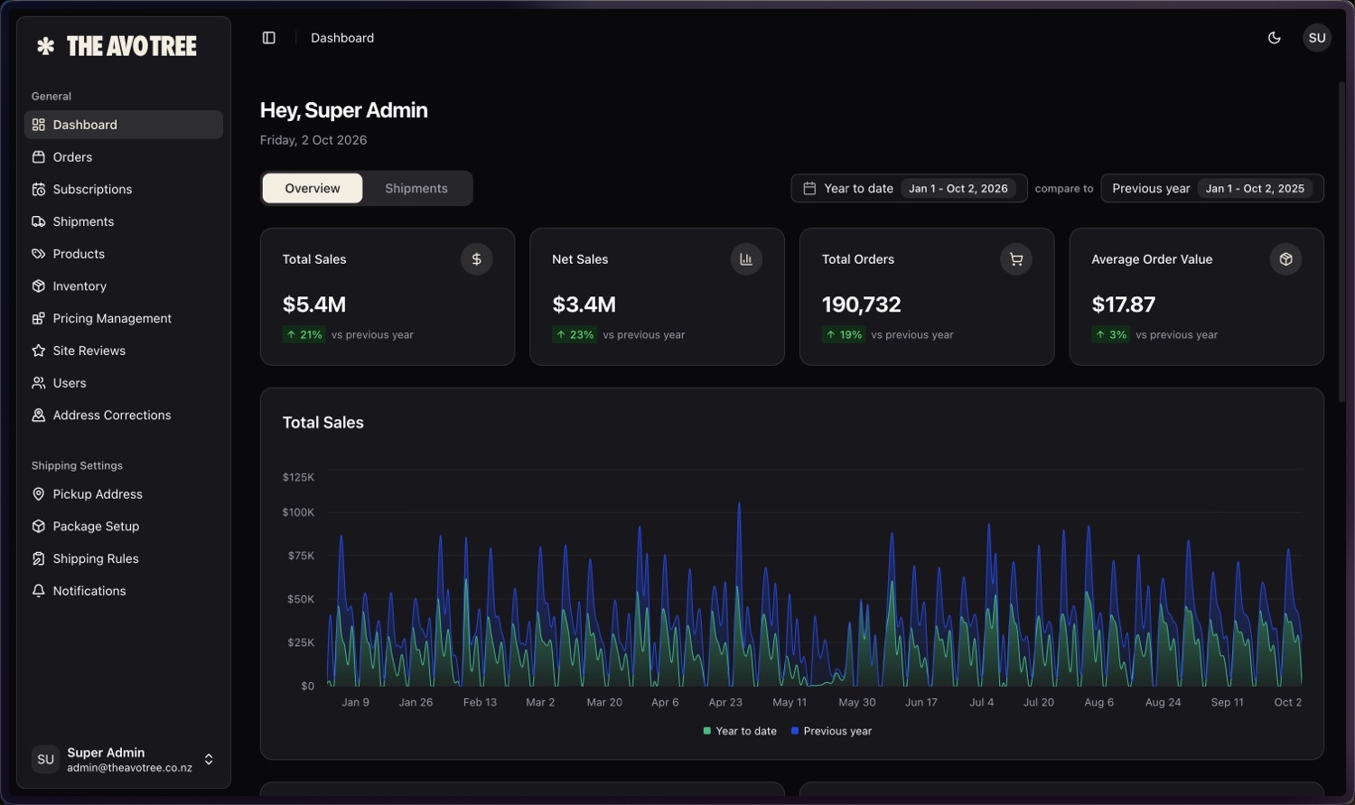1355x805 pixels.
Task: Click the Site Reviews star icon
Action: (39, 351)
